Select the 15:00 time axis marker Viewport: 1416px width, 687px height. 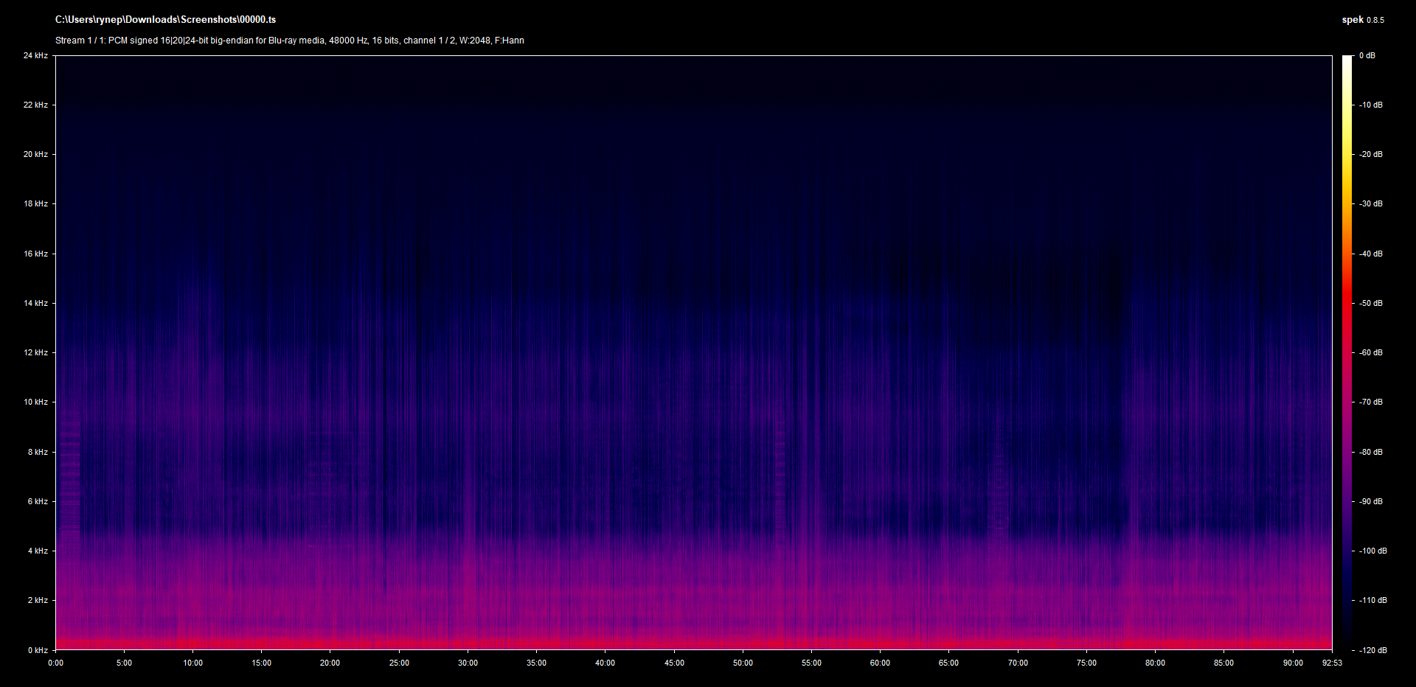(261, 663)
